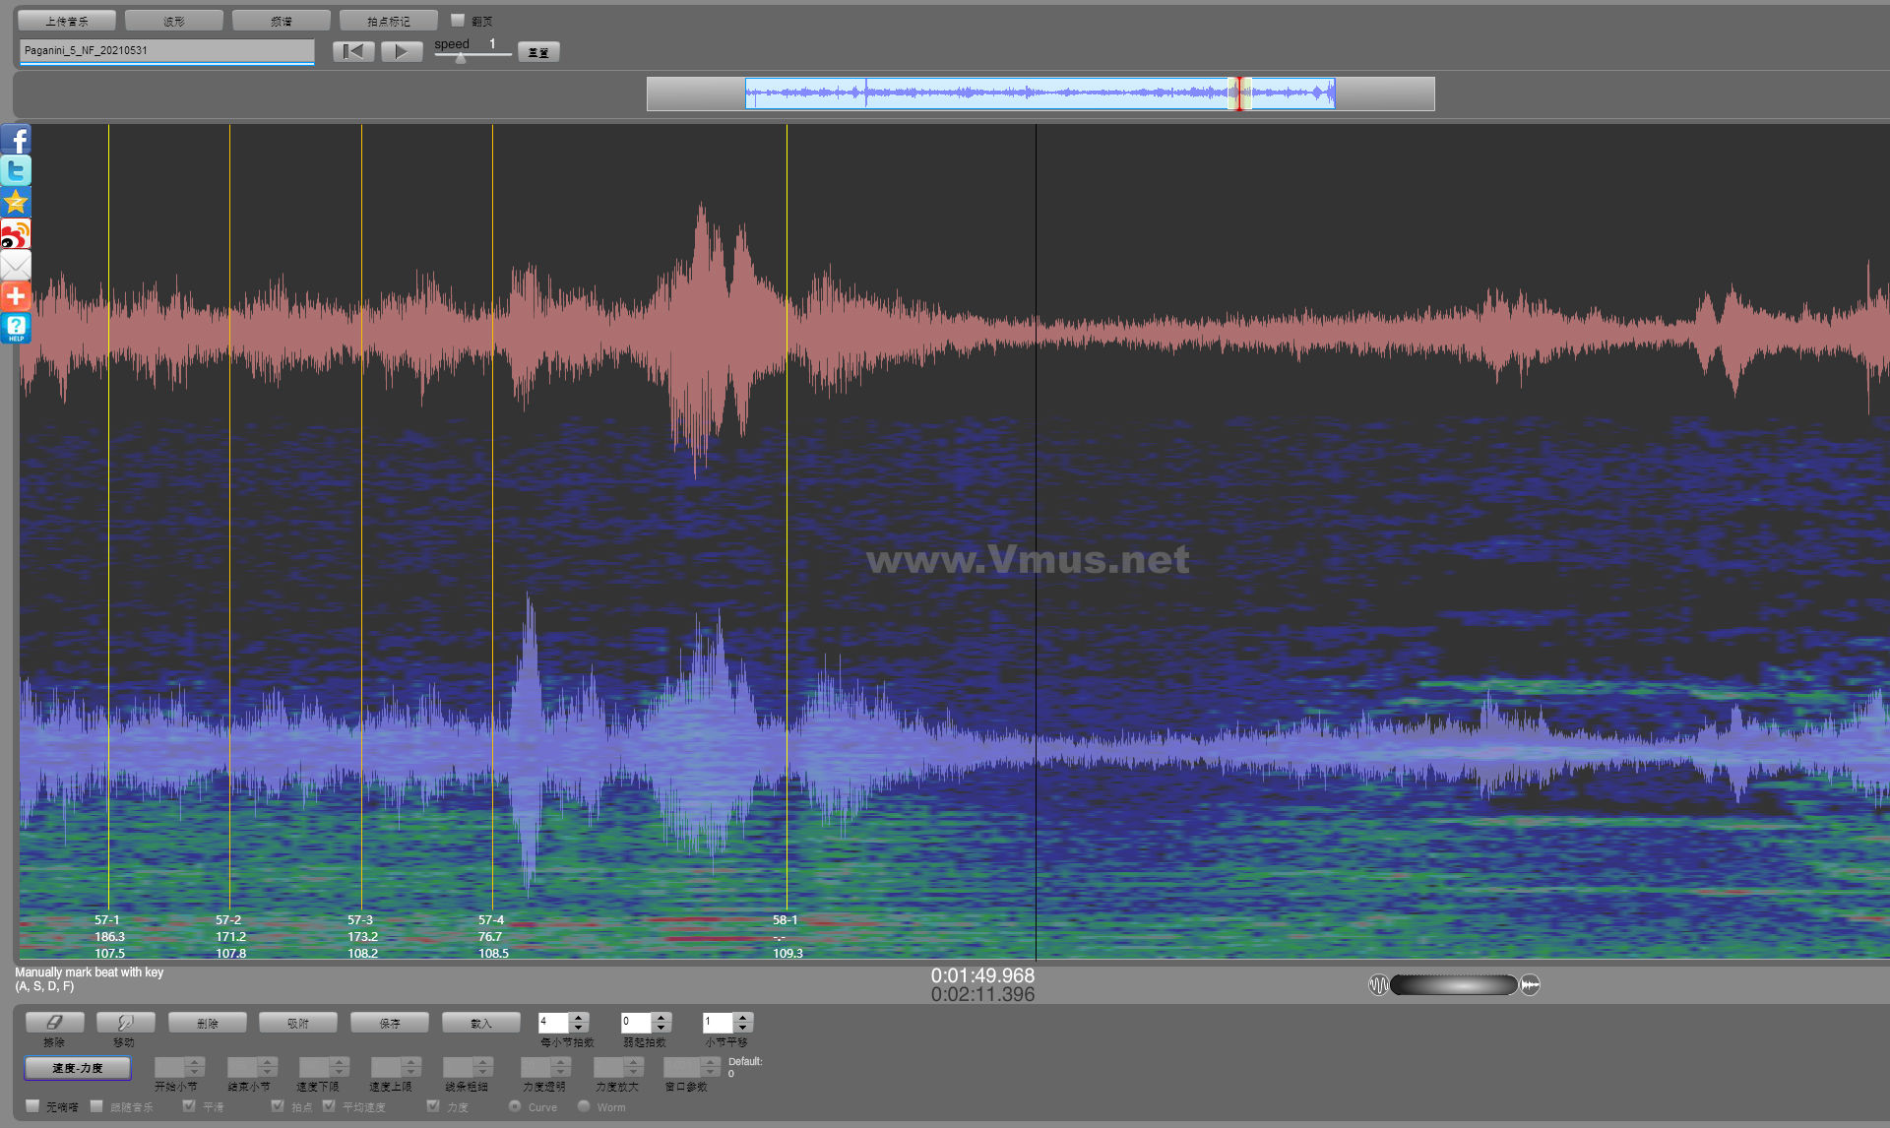This screenshot has height=1128, width=1890.
Task: Click the 上传音乐 upload music button
Action: [67, 21]
